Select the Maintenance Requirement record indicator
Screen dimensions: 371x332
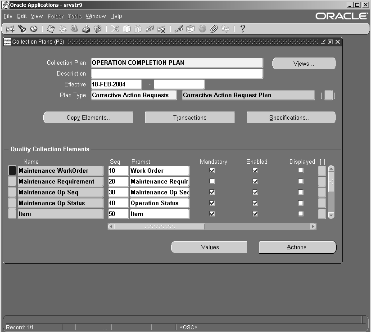[12, 181]
